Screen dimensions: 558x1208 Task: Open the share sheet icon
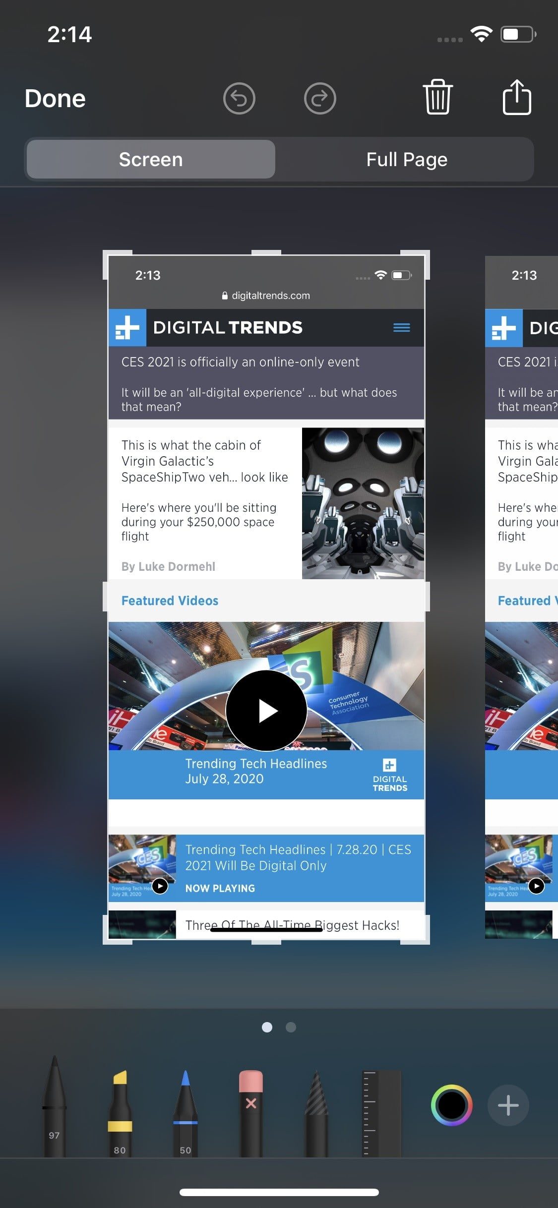(x=517, y=97)
